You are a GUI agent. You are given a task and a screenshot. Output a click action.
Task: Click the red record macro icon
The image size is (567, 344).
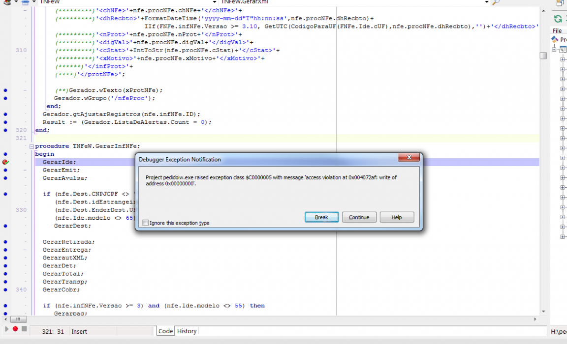click(x=15, y=329)
